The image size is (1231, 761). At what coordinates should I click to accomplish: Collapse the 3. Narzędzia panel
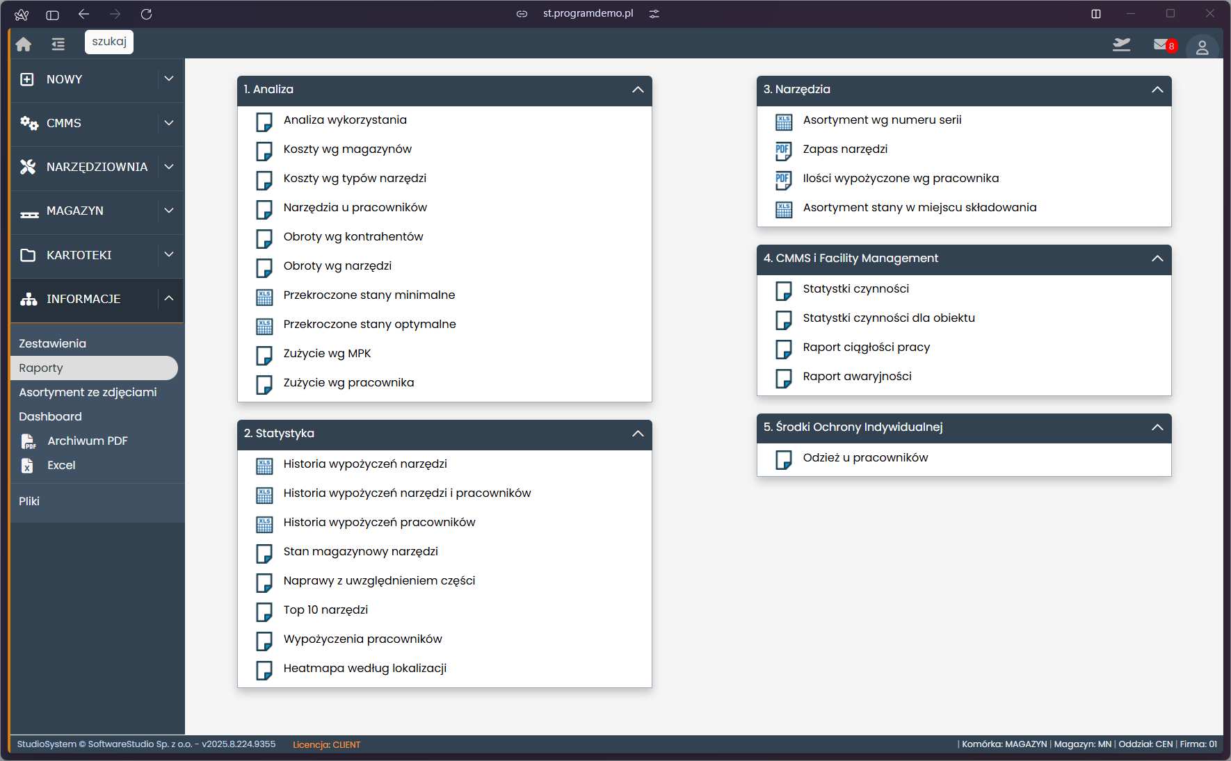point(1157,90)
